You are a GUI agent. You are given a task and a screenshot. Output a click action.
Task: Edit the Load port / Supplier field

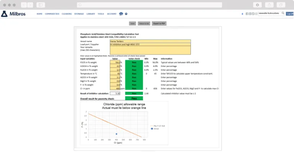click(x=150, y=44)
